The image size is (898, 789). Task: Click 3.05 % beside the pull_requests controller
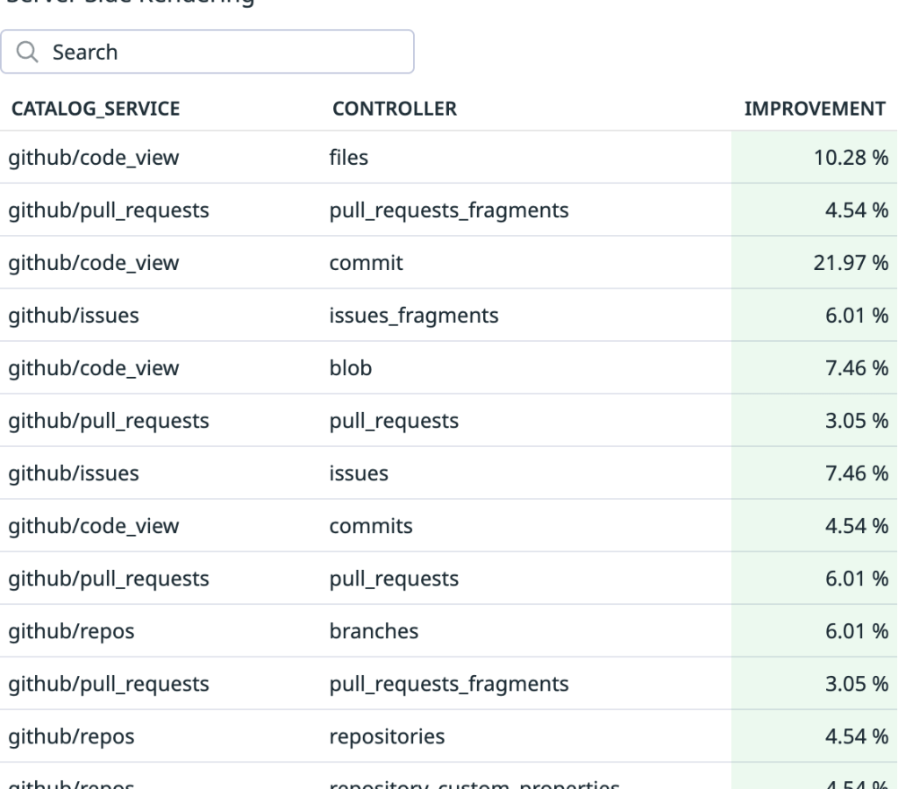point(857,421)
